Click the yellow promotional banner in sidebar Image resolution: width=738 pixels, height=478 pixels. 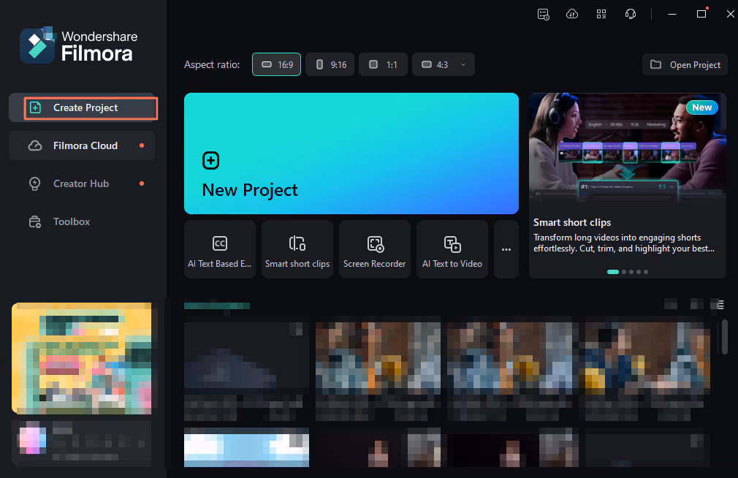pyautogui.click(x=81, y=358)
